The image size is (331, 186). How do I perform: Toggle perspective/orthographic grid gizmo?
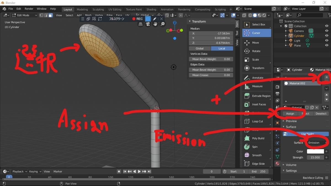click(140, 24)
